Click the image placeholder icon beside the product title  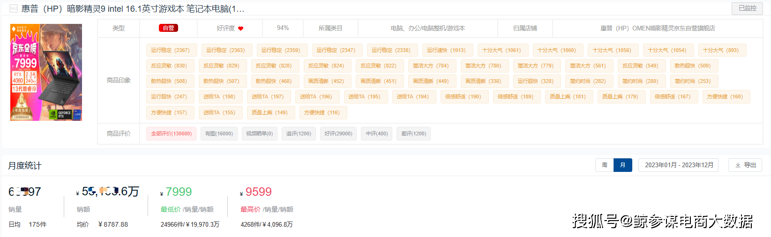[x=13, y=8]
